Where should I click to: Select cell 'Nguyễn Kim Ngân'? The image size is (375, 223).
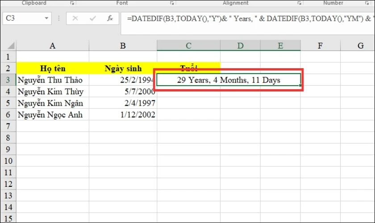[x=53, y=103]
